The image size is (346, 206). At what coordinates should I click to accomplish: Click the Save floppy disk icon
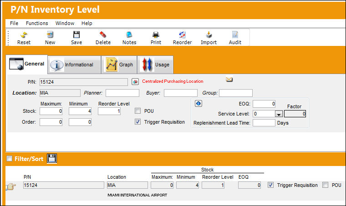[x=76, y=35]
